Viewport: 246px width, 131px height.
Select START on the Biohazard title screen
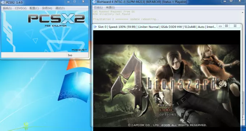[x=167, y=105]
